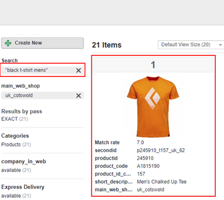Click the Express Delivery heading

click(x=23, y=187)
